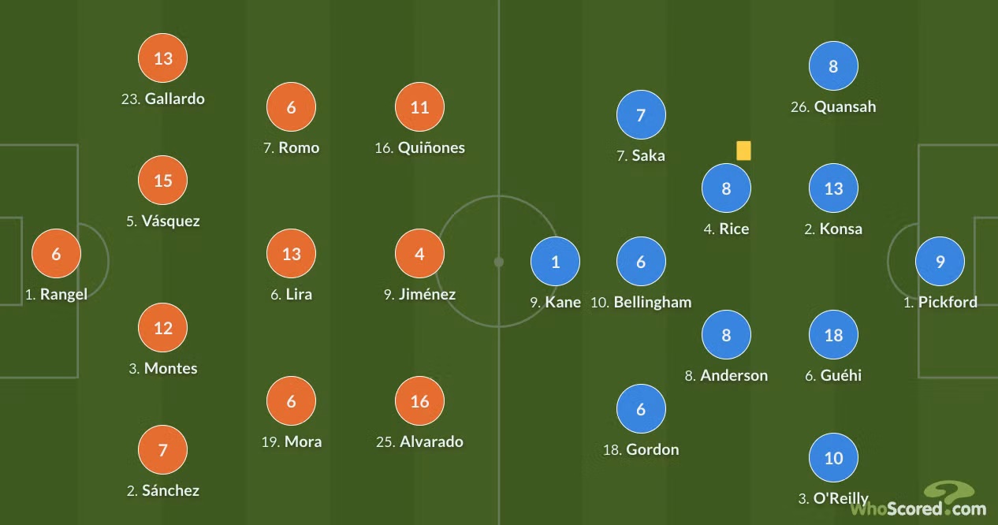Viewport: 998px width, 525px height.
Task: Click Gordon's blue player circle
Action: pyautogui.click(x=641, y=409)
